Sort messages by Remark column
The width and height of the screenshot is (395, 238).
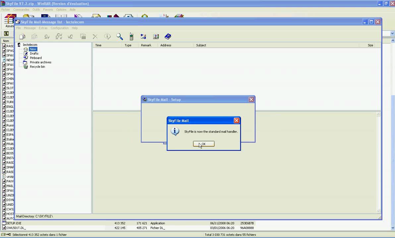[148, 45]
